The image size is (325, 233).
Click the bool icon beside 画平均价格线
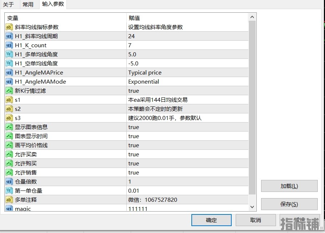coord(9,145)
